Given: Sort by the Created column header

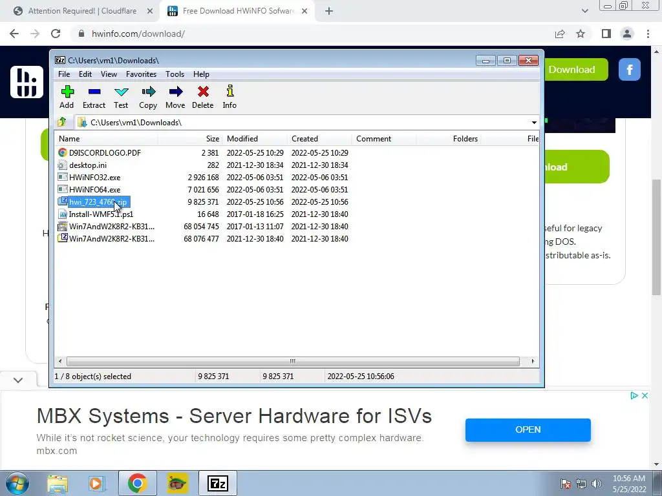Looking at the screenshot, I should click(x=319, y=138).
